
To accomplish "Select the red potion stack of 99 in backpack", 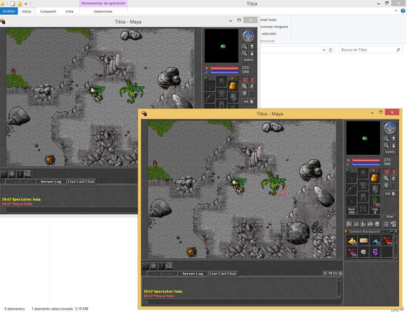I will (387, 241).
